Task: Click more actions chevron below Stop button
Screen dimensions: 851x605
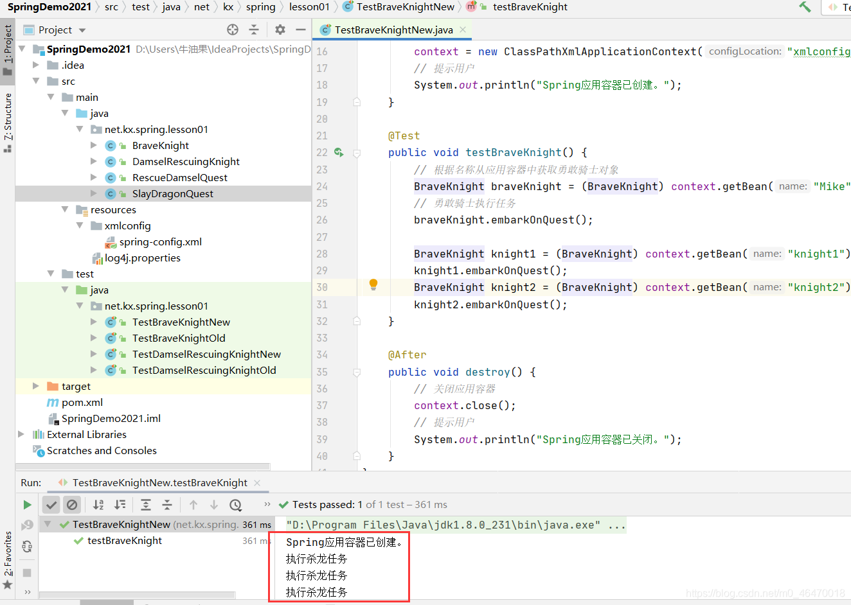Action: [x=27, y=592]
